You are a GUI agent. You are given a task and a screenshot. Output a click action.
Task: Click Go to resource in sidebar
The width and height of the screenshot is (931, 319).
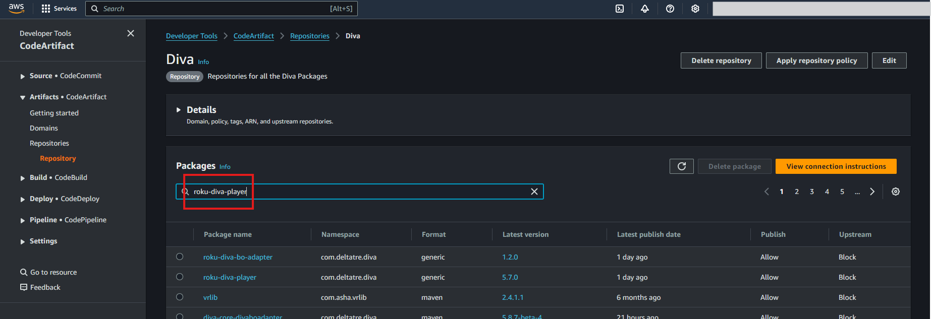point(53,272)
